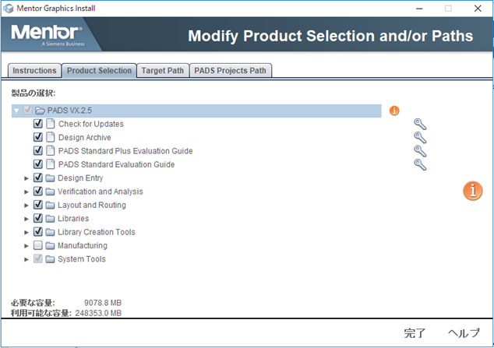
Task: Click the key icon beside Check for Updates
Action: point(420,124)
